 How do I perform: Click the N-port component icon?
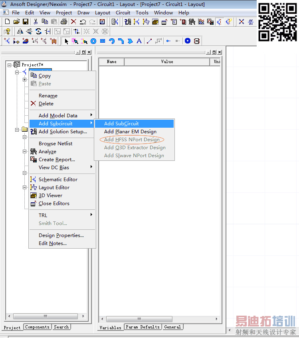(x=197, y=41)
